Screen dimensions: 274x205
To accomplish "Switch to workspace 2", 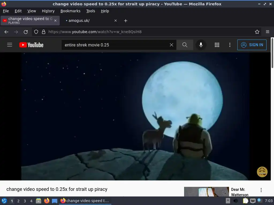I will pos(18,201).
